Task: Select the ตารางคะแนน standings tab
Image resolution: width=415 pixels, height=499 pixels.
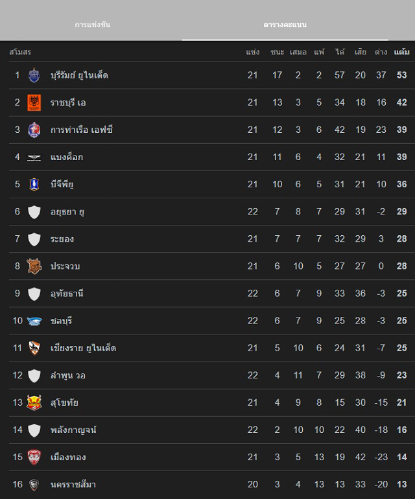Action: coord(285,25)
